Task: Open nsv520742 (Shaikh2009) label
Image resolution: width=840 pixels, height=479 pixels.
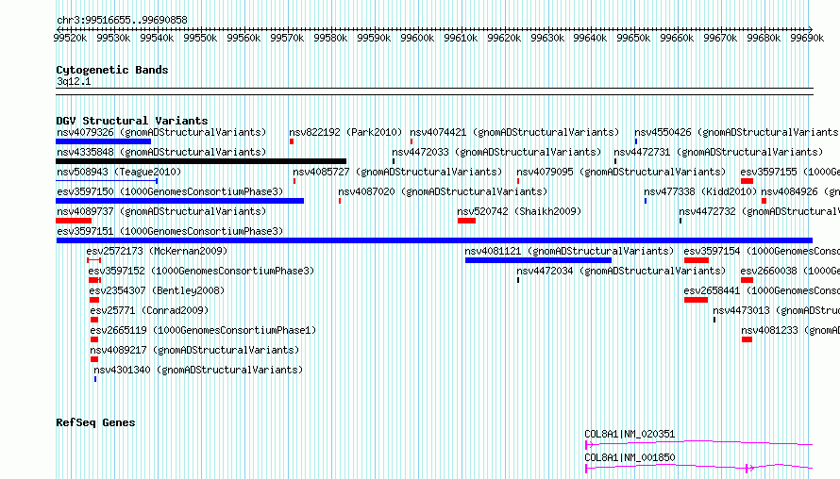Action: point(519,211)
